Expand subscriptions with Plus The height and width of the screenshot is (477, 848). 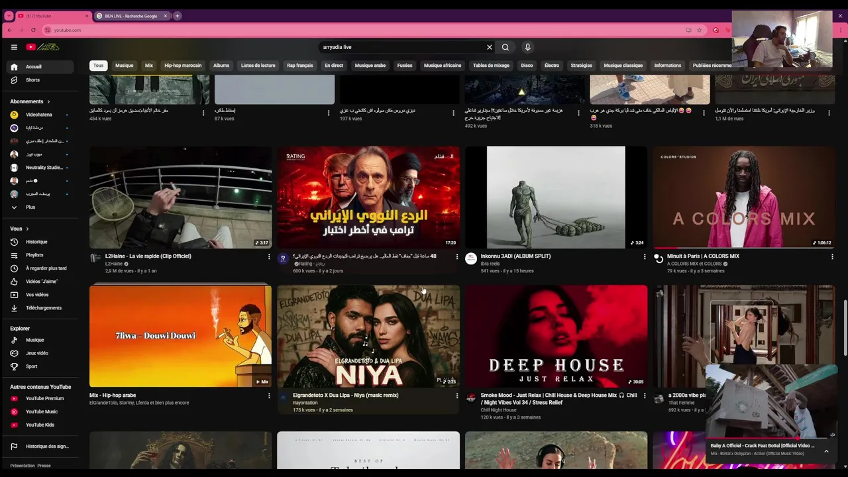pos(41,207)
